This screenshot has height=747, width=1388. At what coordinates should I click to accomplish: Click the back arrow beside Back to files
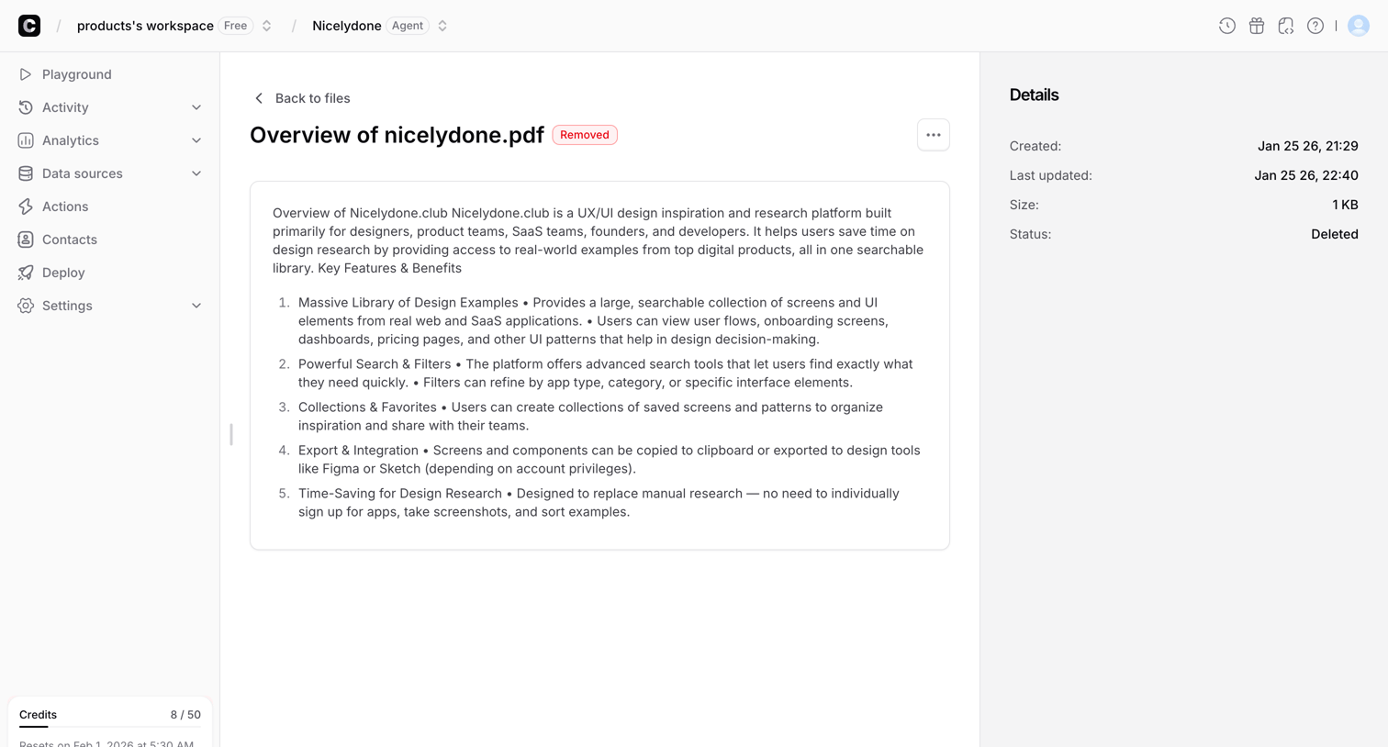pyautogui.click(x=259, y=98)
